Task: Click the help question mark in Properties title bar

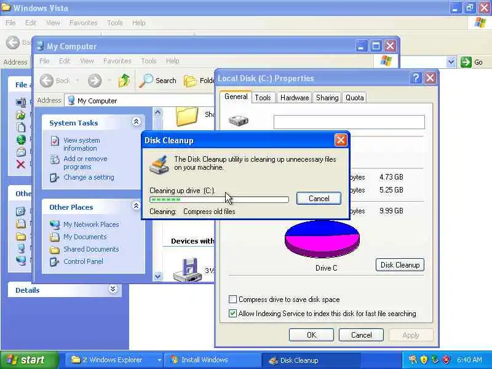Action: (x=416, y=78)
